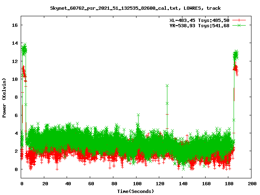Select the XL-483.45 Tsys:485.50 legend label
Image resolution: width=260 pixels, height=195 pixels.
[x=199, y=20]
